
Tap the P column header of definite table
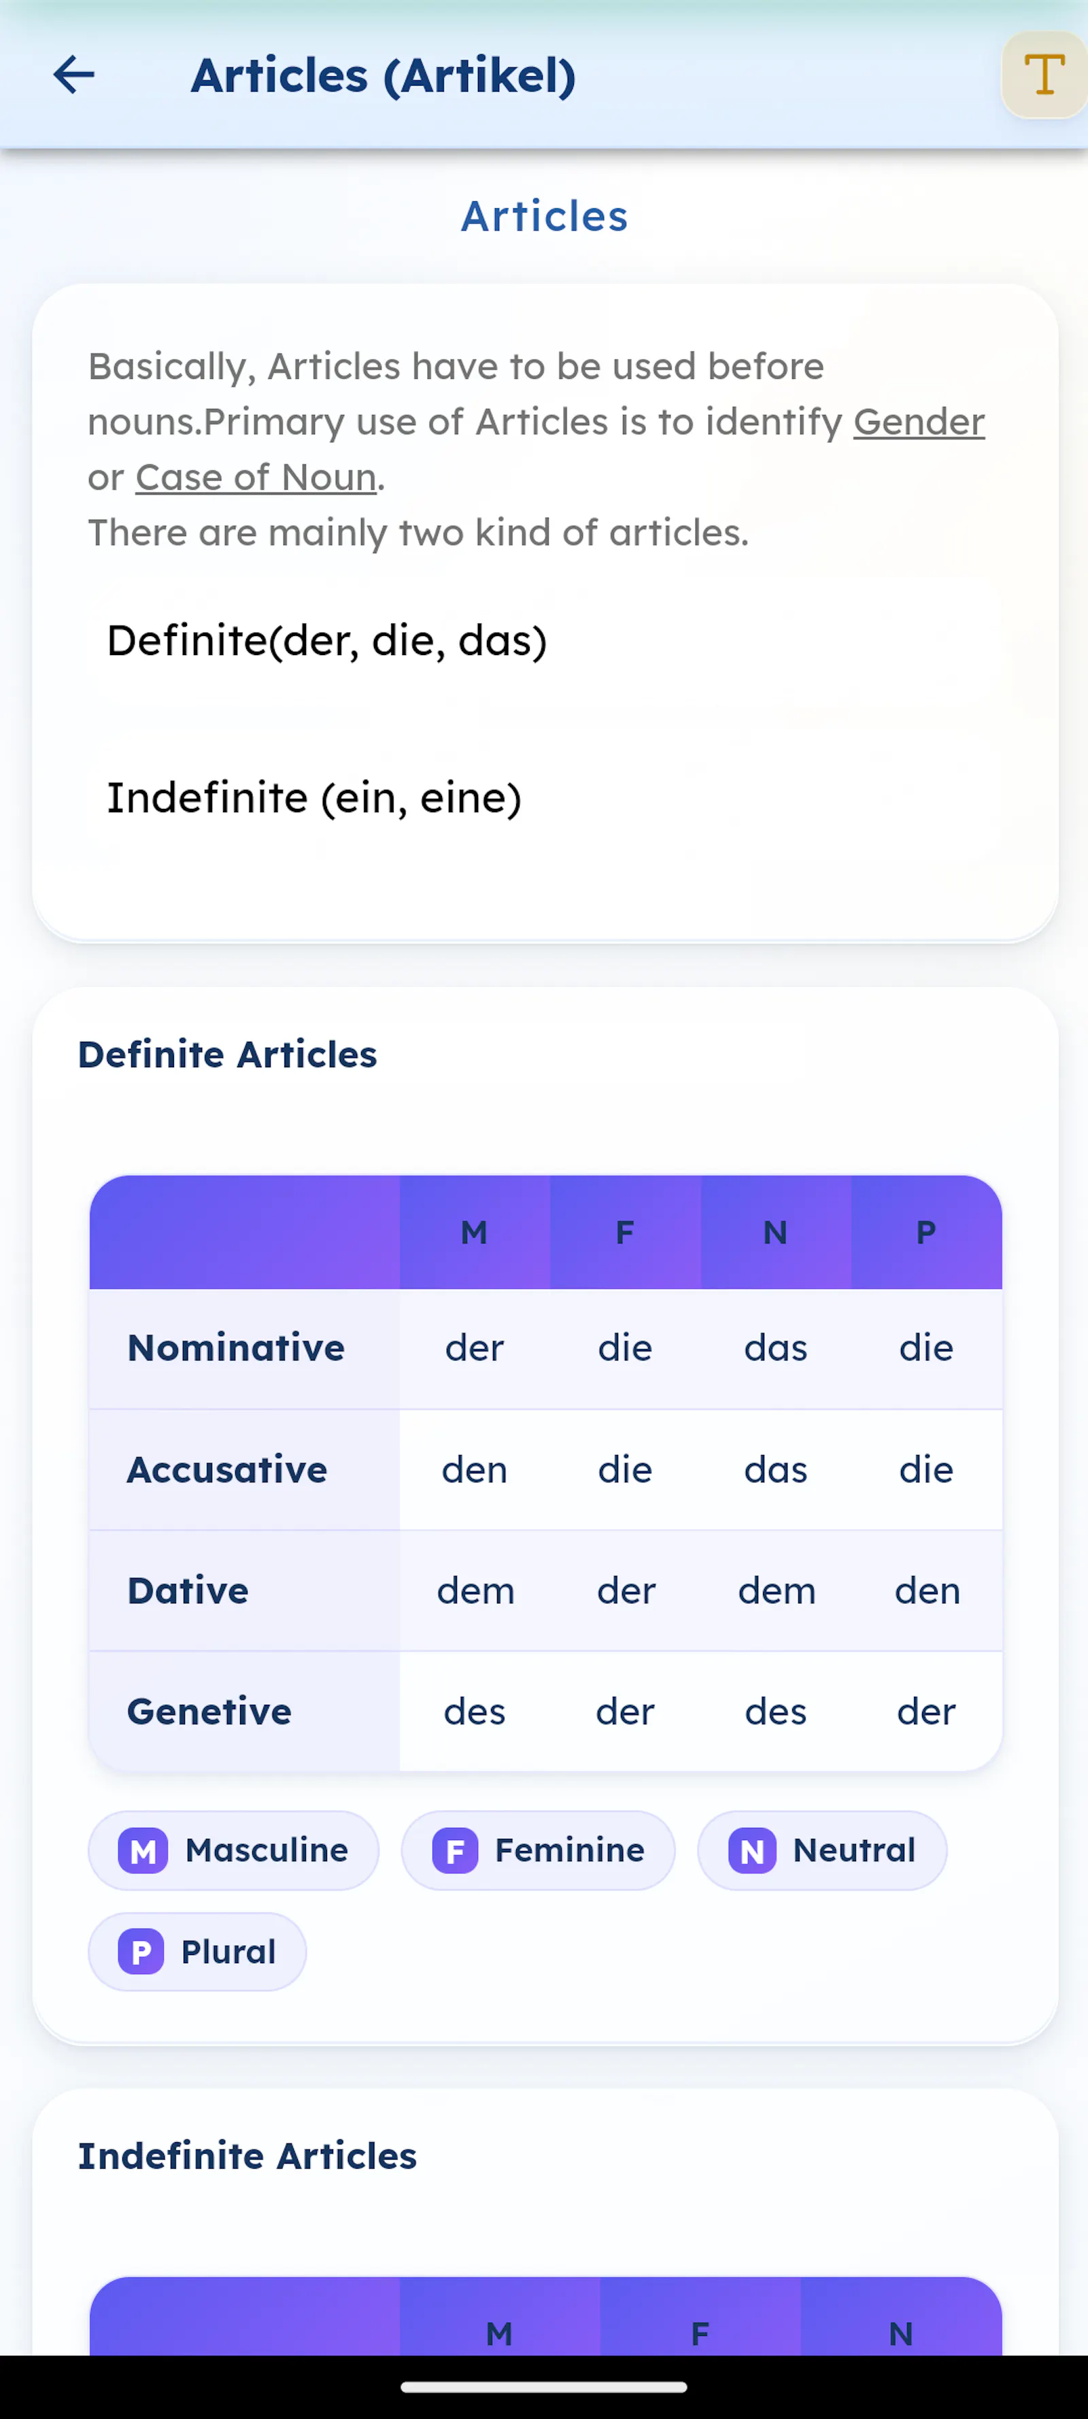(x=927, y=1232)
